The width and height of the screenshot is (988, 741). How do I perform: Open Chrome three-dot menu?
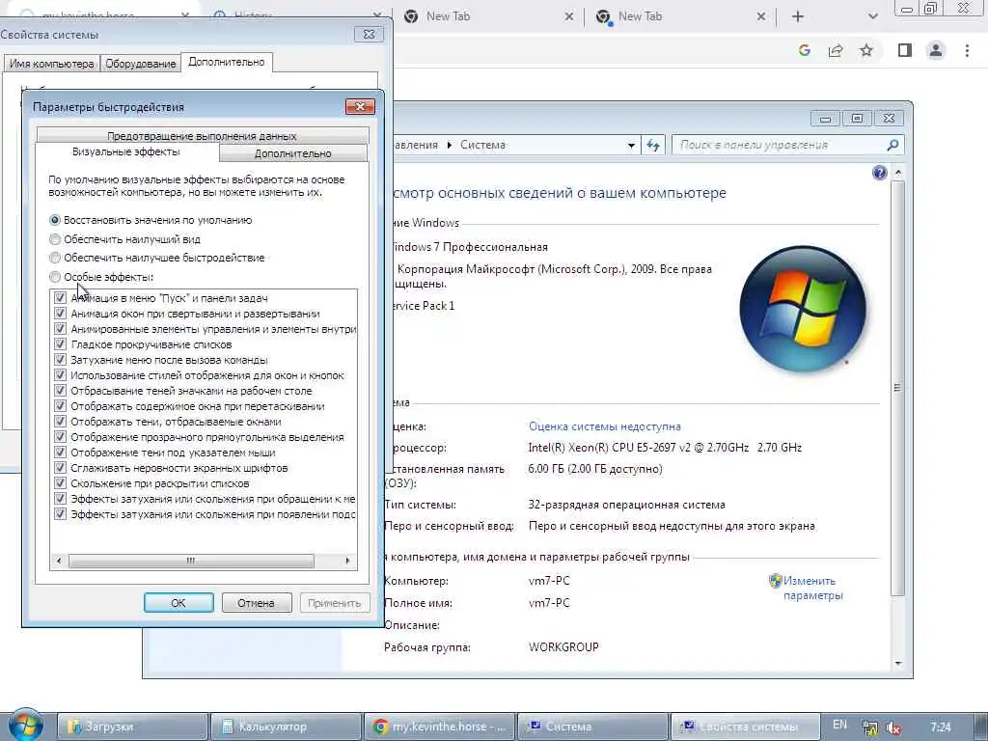click(x=967, y=50)
